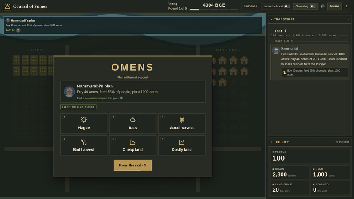Open the hamburger menu
The height and width of the screenshot is (199, 354).
click(x=347, y=6)
